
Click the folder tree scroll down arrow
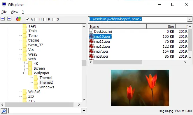(84, 100)
